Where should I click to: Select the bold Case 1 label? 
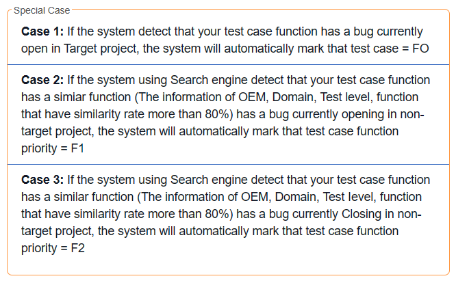(x=42, y=31)
